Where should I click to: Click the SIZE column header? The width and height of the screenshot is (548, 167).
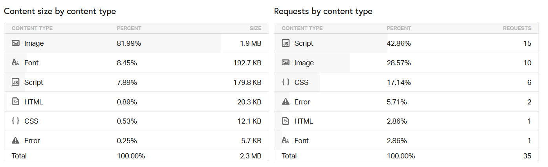pos(255,28)
